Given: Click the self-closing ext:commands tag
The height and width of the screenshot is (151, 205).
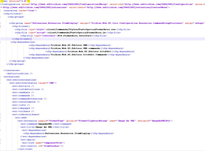Looking at the screenshot, I should point(23,96).
